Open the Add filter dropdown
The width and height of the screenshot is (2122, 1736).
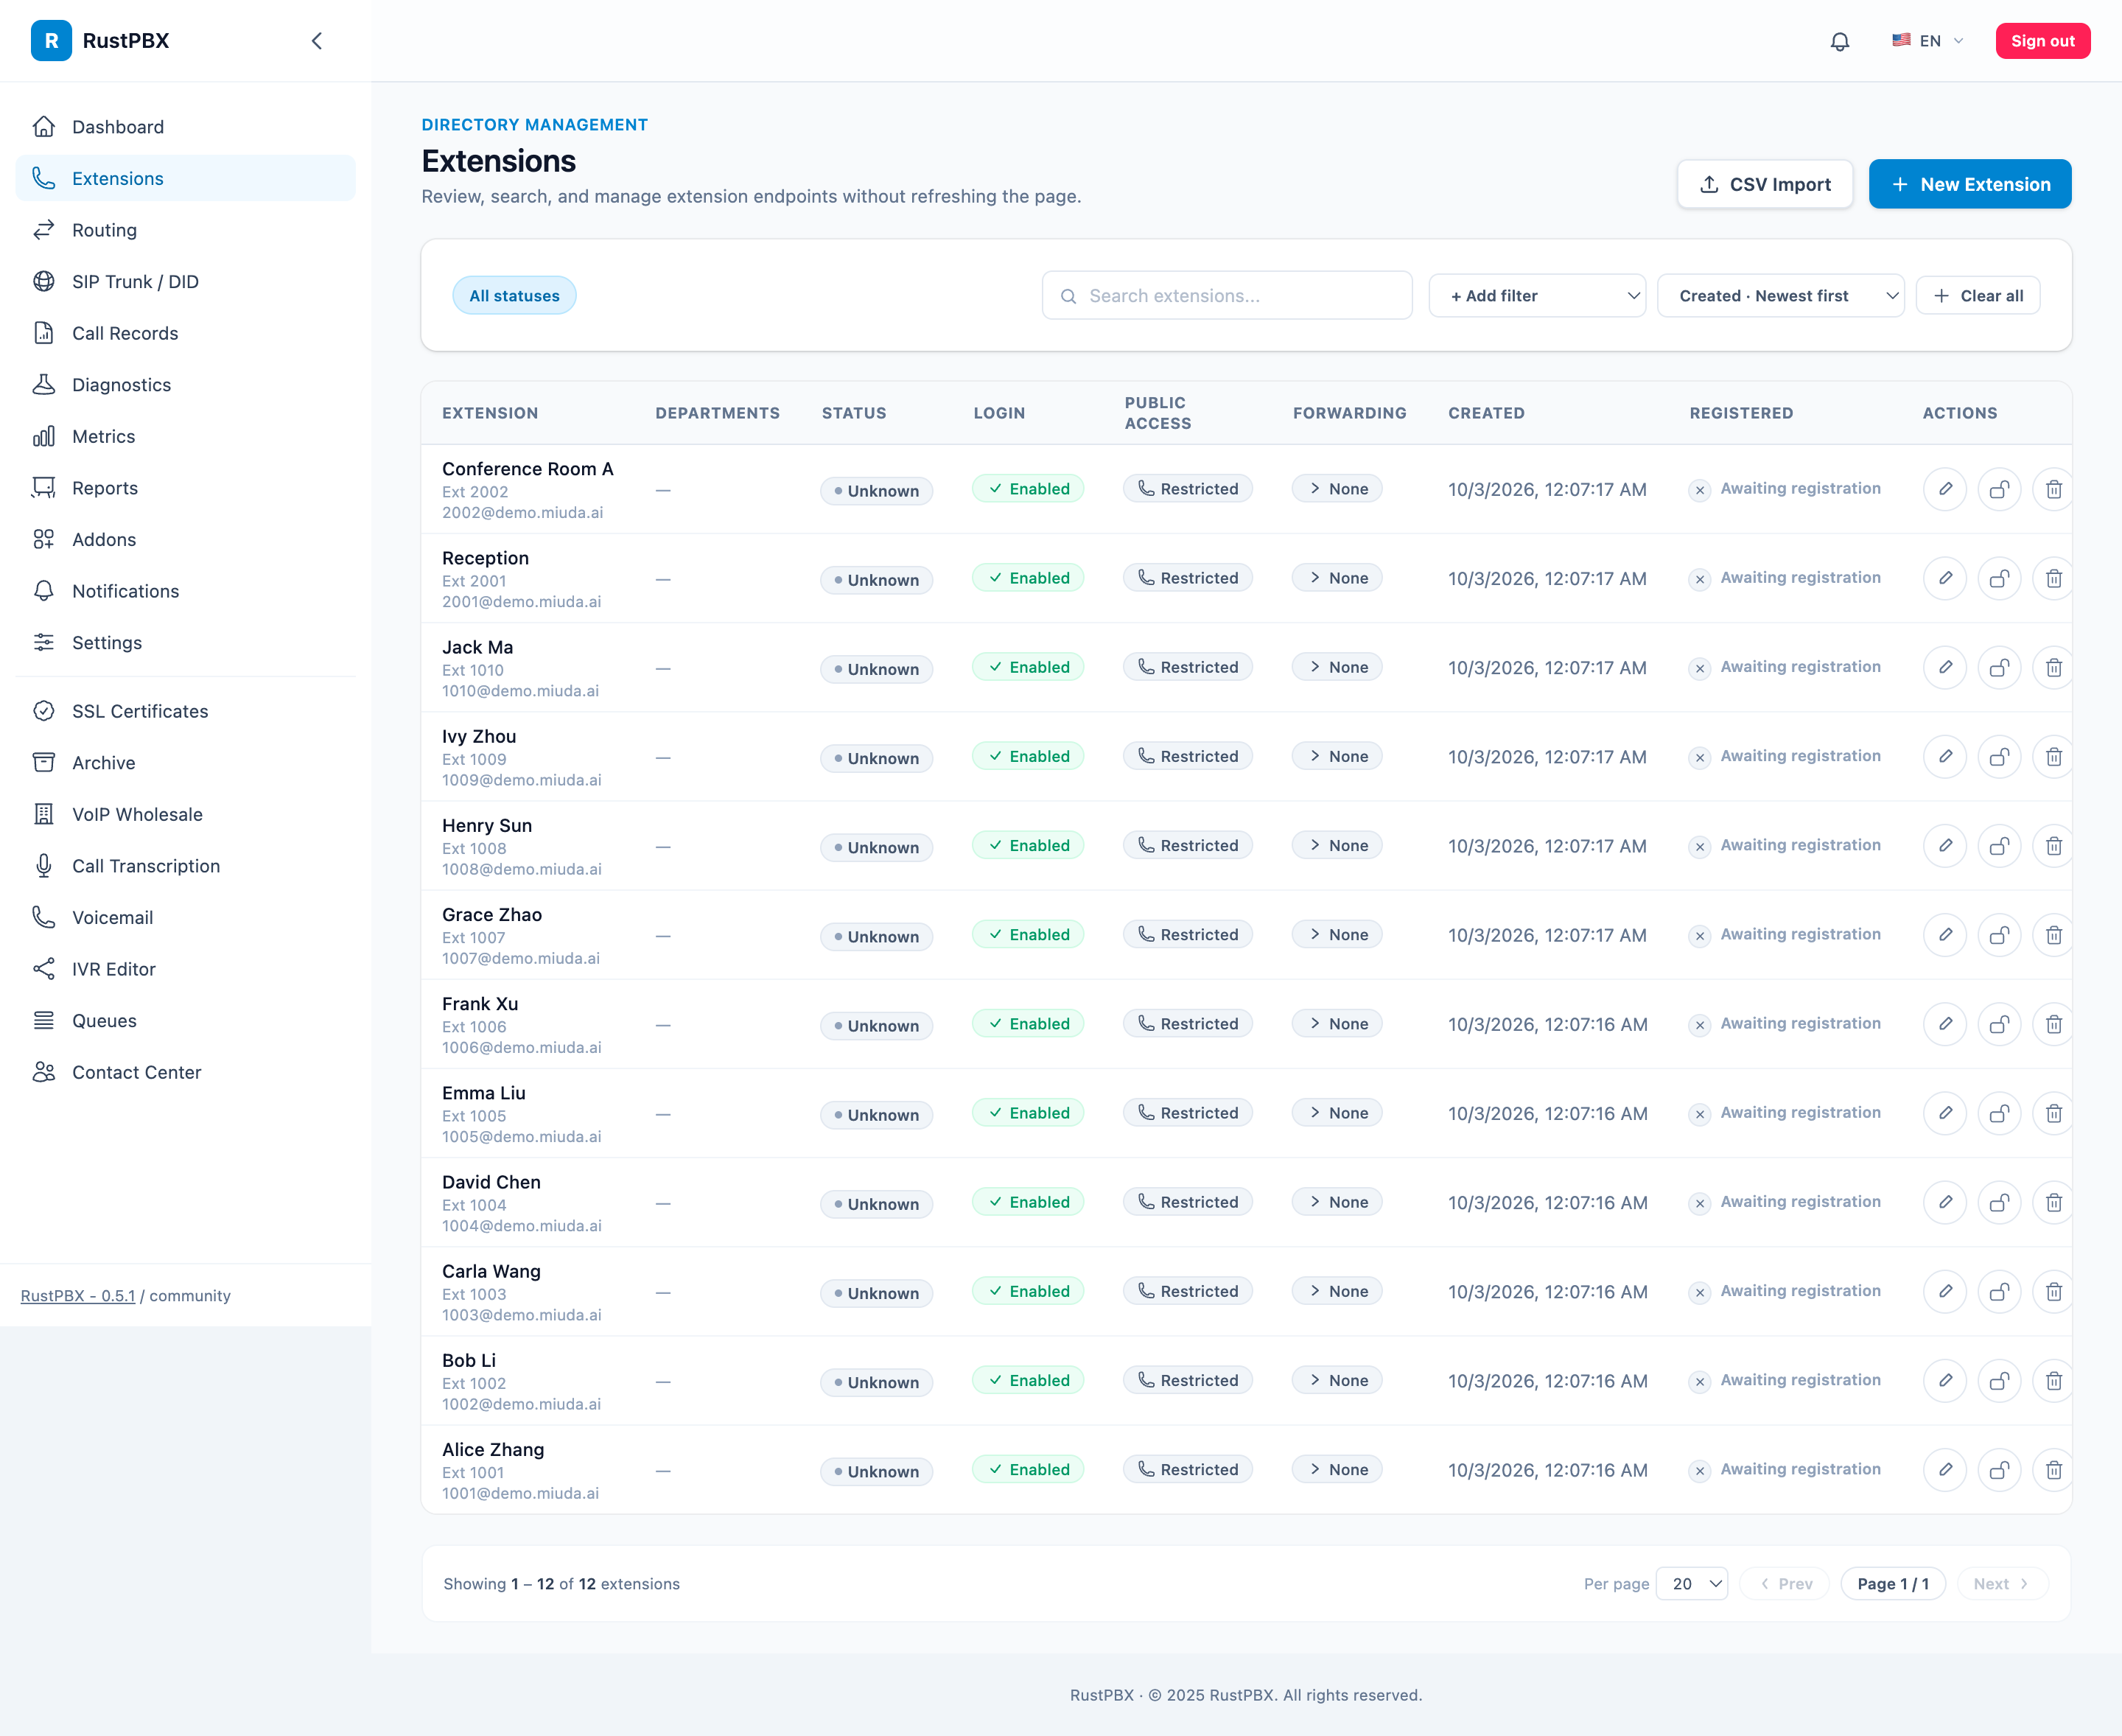pyautogui.click(x=1537, y=296)
